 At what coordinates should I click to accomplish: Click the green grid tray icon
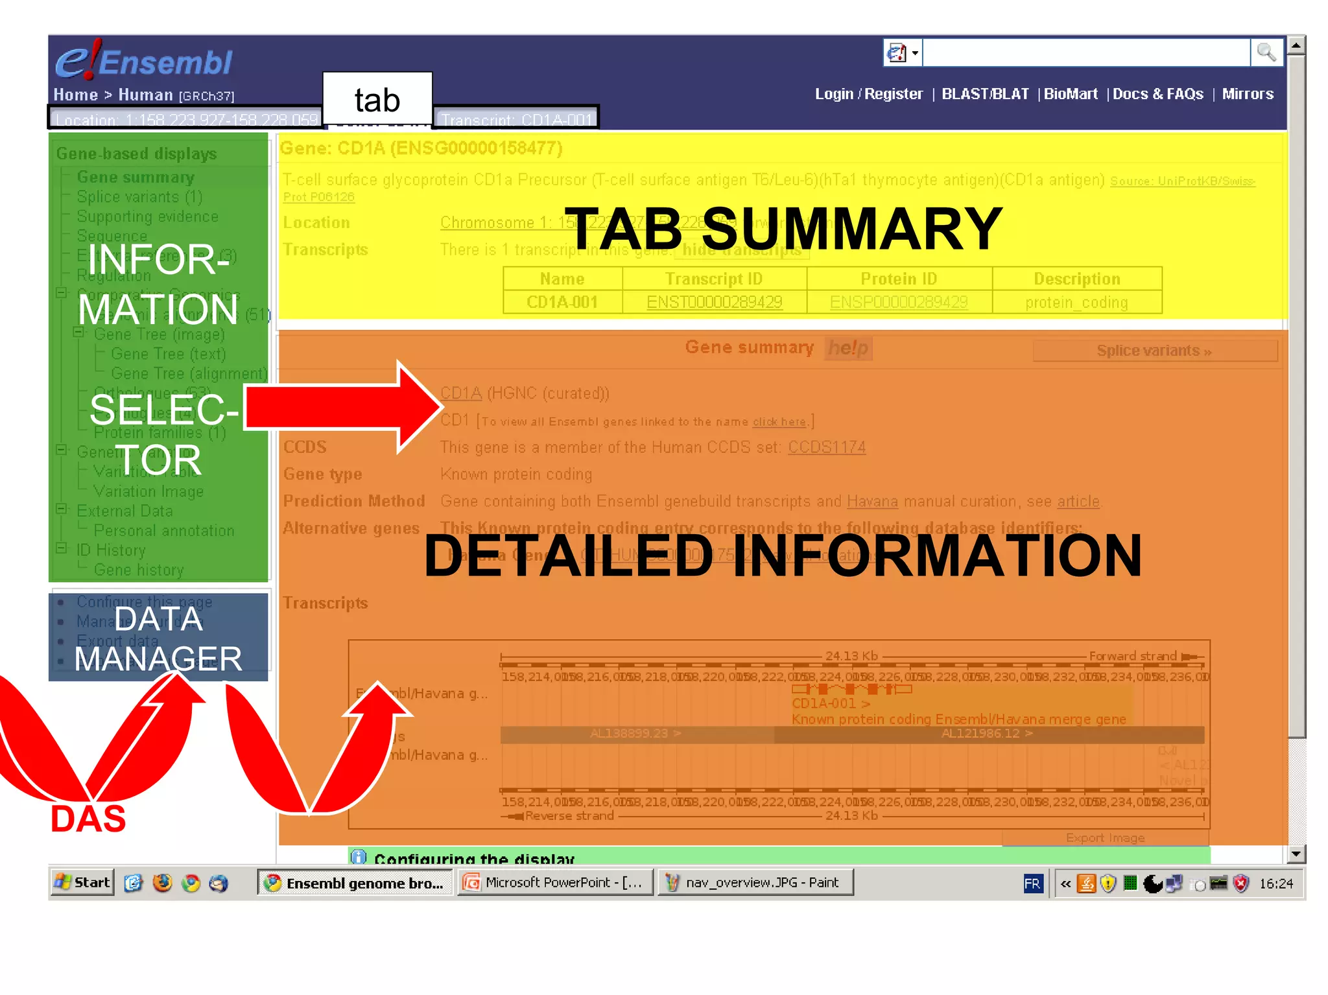point(1130,883)
